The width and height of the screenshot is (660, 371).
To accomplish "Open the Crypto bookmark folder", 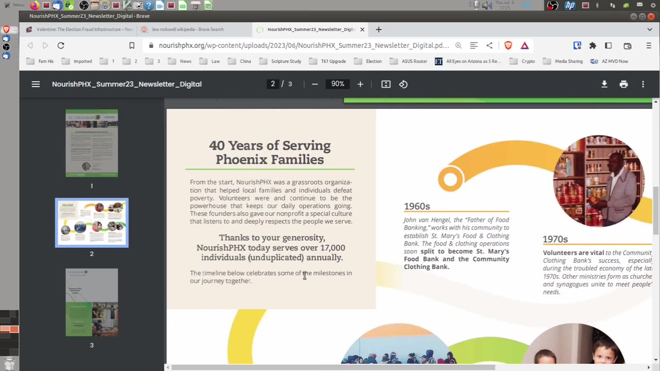I will [x=522, y=61].
